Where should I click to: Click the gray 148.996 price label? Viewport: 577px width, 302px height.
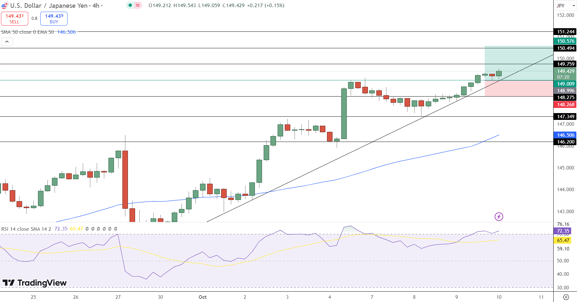click(565, 91)
